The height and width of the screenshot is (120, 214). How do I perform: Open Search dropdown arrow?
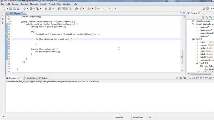click(84, 9)
